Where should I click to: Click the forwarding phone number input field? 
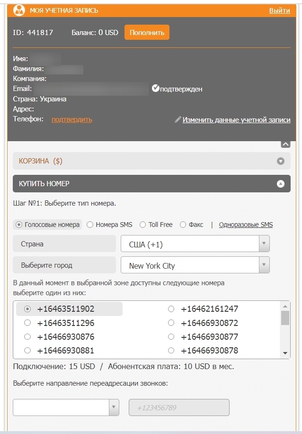[179, 407]
